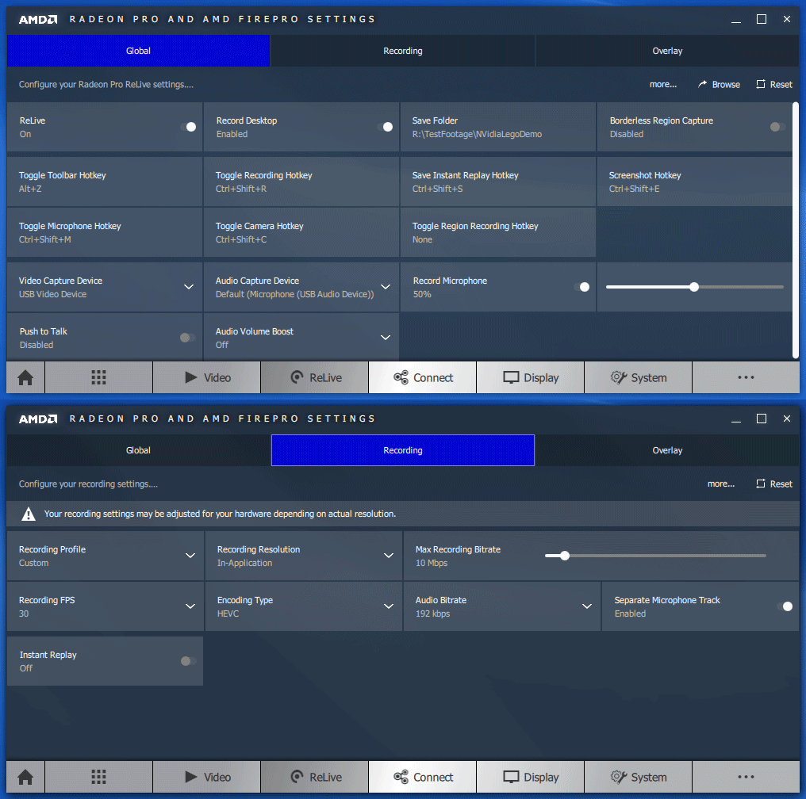Open three-dots overflow in upper window
Image resolution: width=806 pixels, height=799 pixels.
pos(746,377)
